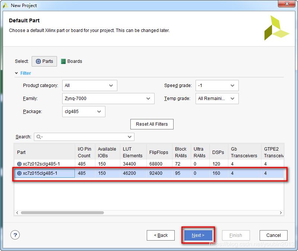The height and width of the screenshot is (251, 298).
Task: Sort by Block RAMs column
Action: tap(181, 152)
